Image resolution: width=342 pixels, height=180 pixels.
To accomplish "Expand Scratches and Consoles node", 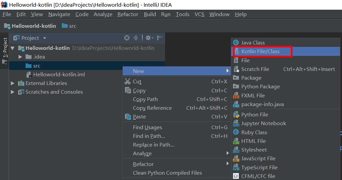I will tap(13, 92).
